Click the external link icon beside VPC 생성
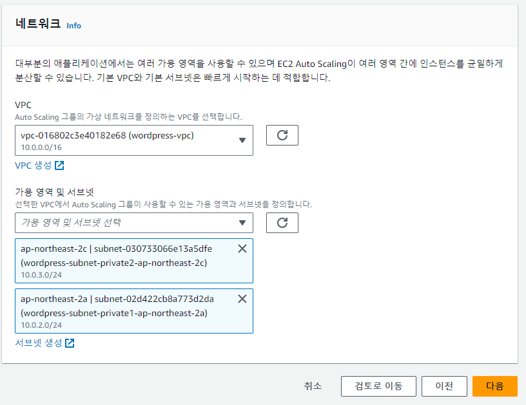 59,165
